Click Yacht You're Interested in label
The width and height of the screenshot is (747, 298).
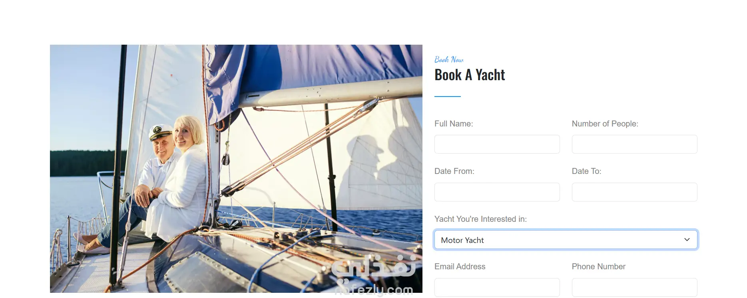tap(480, 219)
